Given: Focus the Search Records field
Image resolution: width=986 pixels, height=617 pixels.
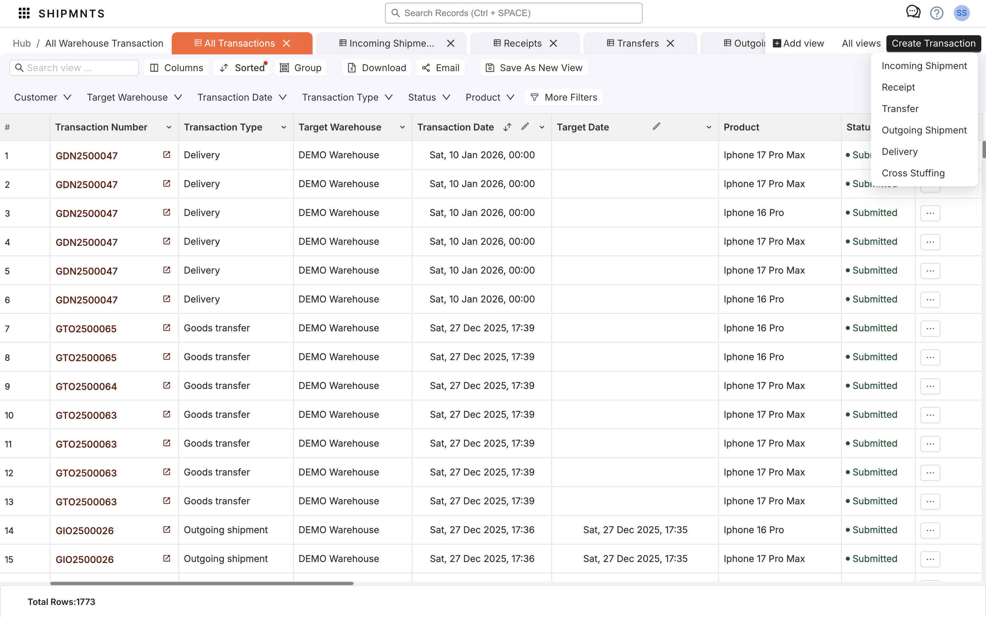Looking at the screenshot, I should 513,13.
